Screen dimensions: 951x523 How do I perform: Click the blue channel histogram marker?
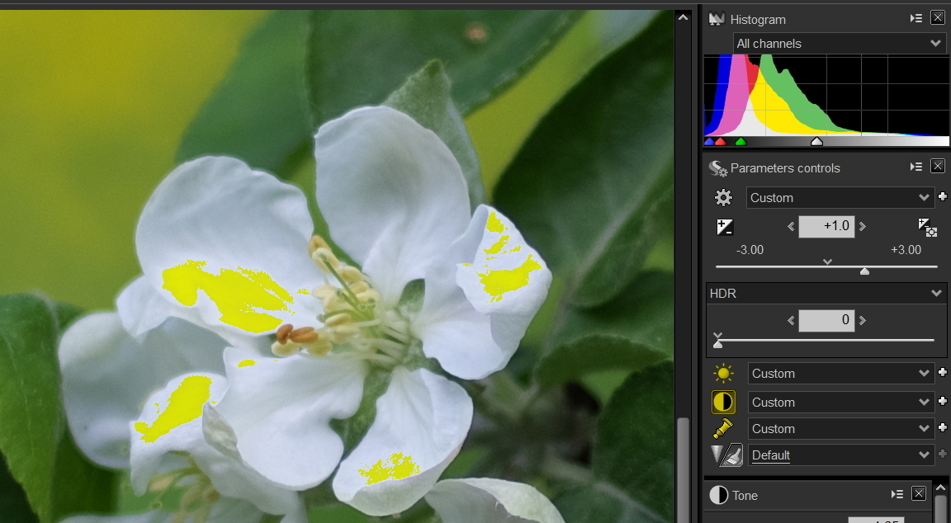click(x=709, y=142)
